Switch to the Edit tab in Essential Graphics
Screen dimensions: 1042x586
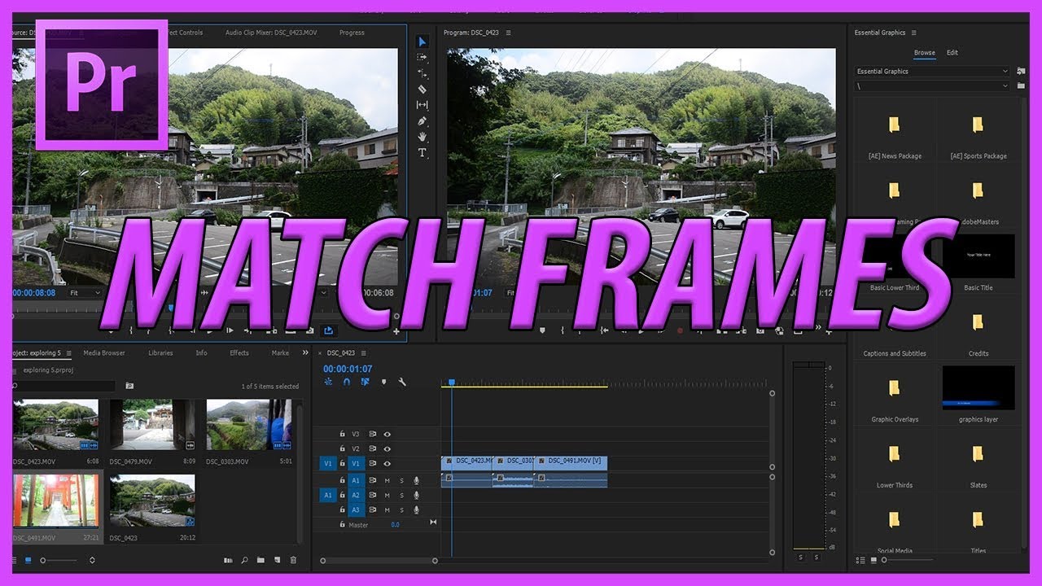[952, 52]
